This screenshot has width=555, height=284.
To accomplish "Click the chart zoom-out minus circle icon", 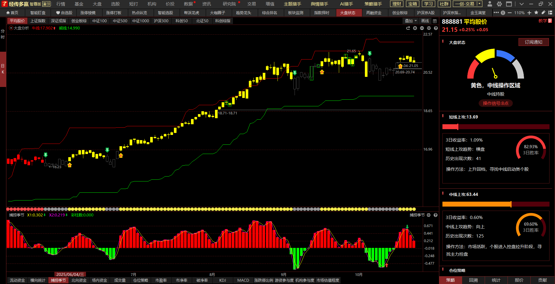I will point(422,28).
